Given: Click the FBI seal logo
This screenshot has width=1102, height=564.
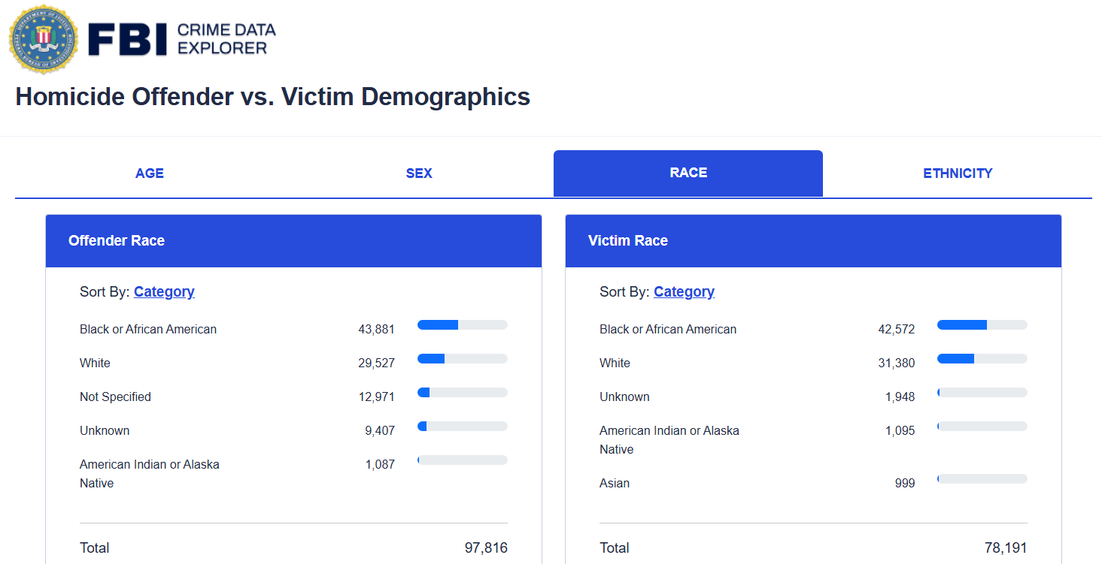Looking at the screenshot, I should (43, 39).
